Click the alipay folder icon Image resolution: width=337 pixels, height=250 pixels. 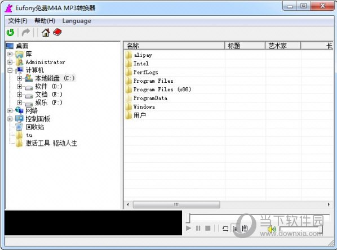coord(128,55)
